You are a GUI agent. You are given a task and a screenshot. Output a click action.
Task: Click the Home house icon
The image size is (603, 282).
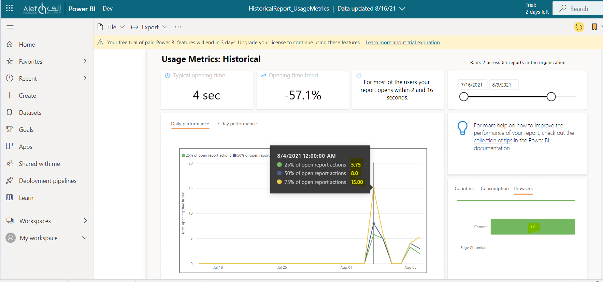pyautogui.click(x=10, y=44)
